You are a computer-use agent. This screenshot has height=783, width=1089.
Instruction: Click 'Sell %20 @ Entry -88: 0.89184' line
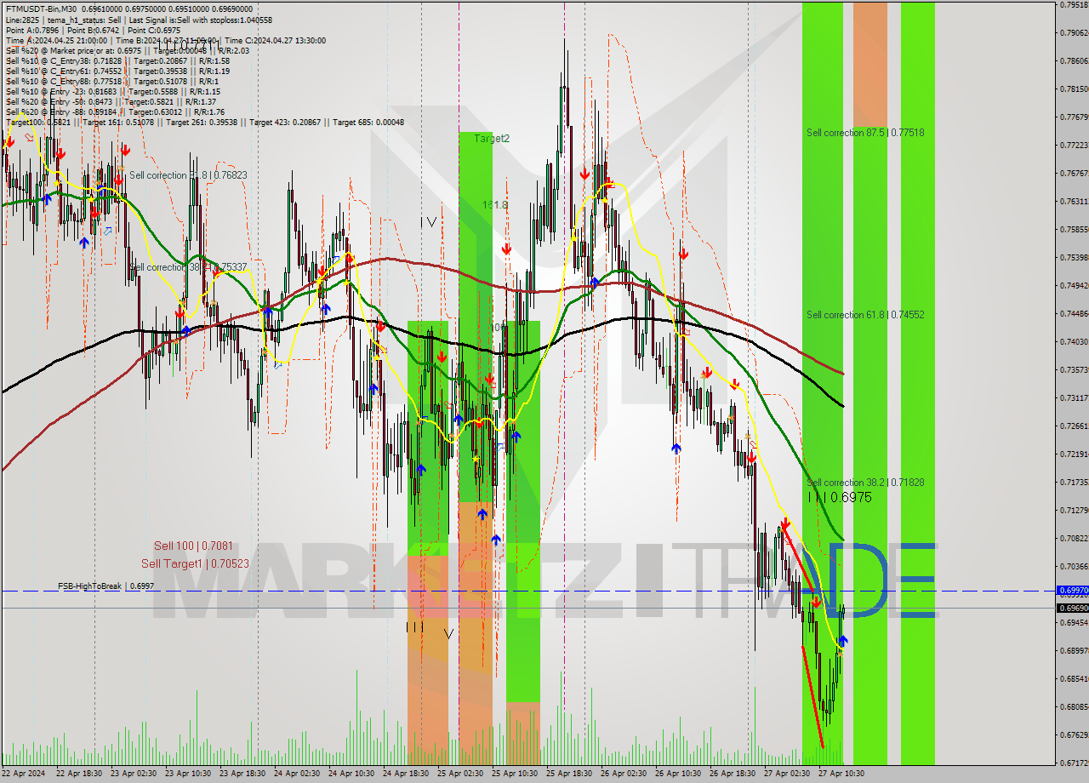(115, 111)
